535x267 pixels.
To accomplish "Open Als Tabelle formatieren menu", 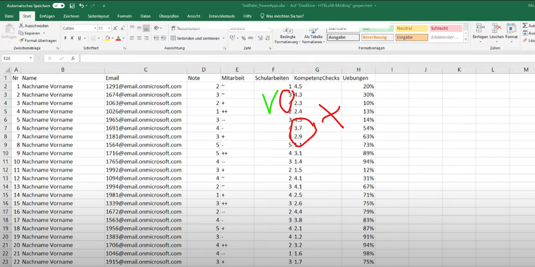I will tap(313, 34).
